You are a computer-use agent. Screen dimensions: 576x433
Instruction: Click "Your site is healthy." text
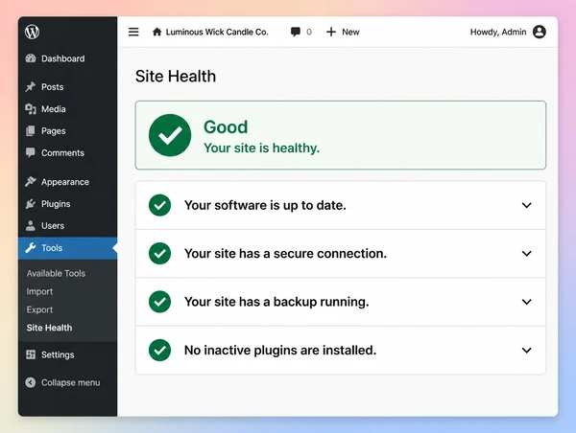pos(261,148)
